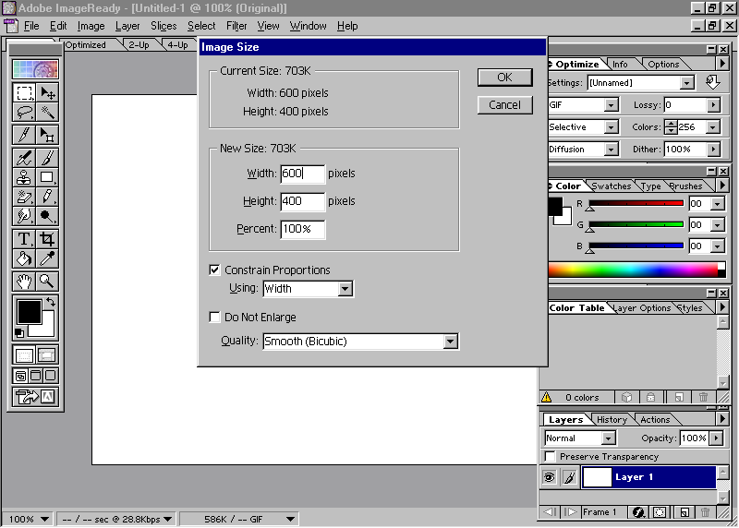
Task: Open the 100% zoom level dropdown
Action: tap(29, 519)
